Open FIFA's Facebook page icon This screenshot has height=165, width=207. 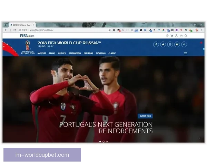tap(156, 44)
